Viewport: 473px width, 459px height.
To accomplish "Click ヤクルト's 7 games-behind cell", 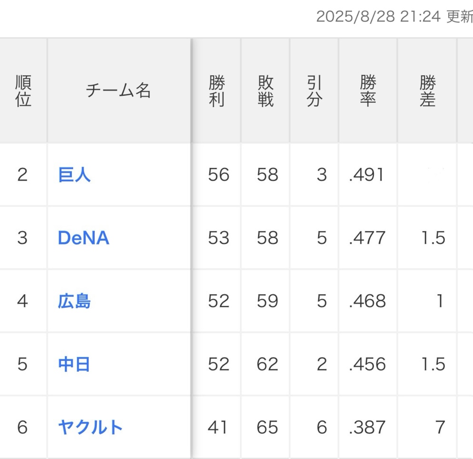I will click(x=440, y=428).
